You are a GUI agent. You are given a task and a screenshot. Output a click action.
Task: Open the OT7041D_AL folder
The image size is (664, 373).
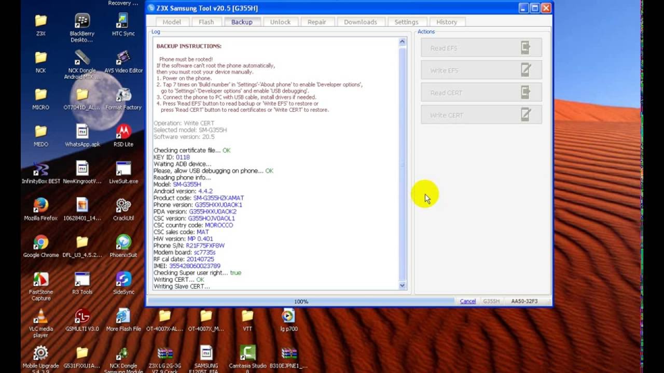[82, 98]
